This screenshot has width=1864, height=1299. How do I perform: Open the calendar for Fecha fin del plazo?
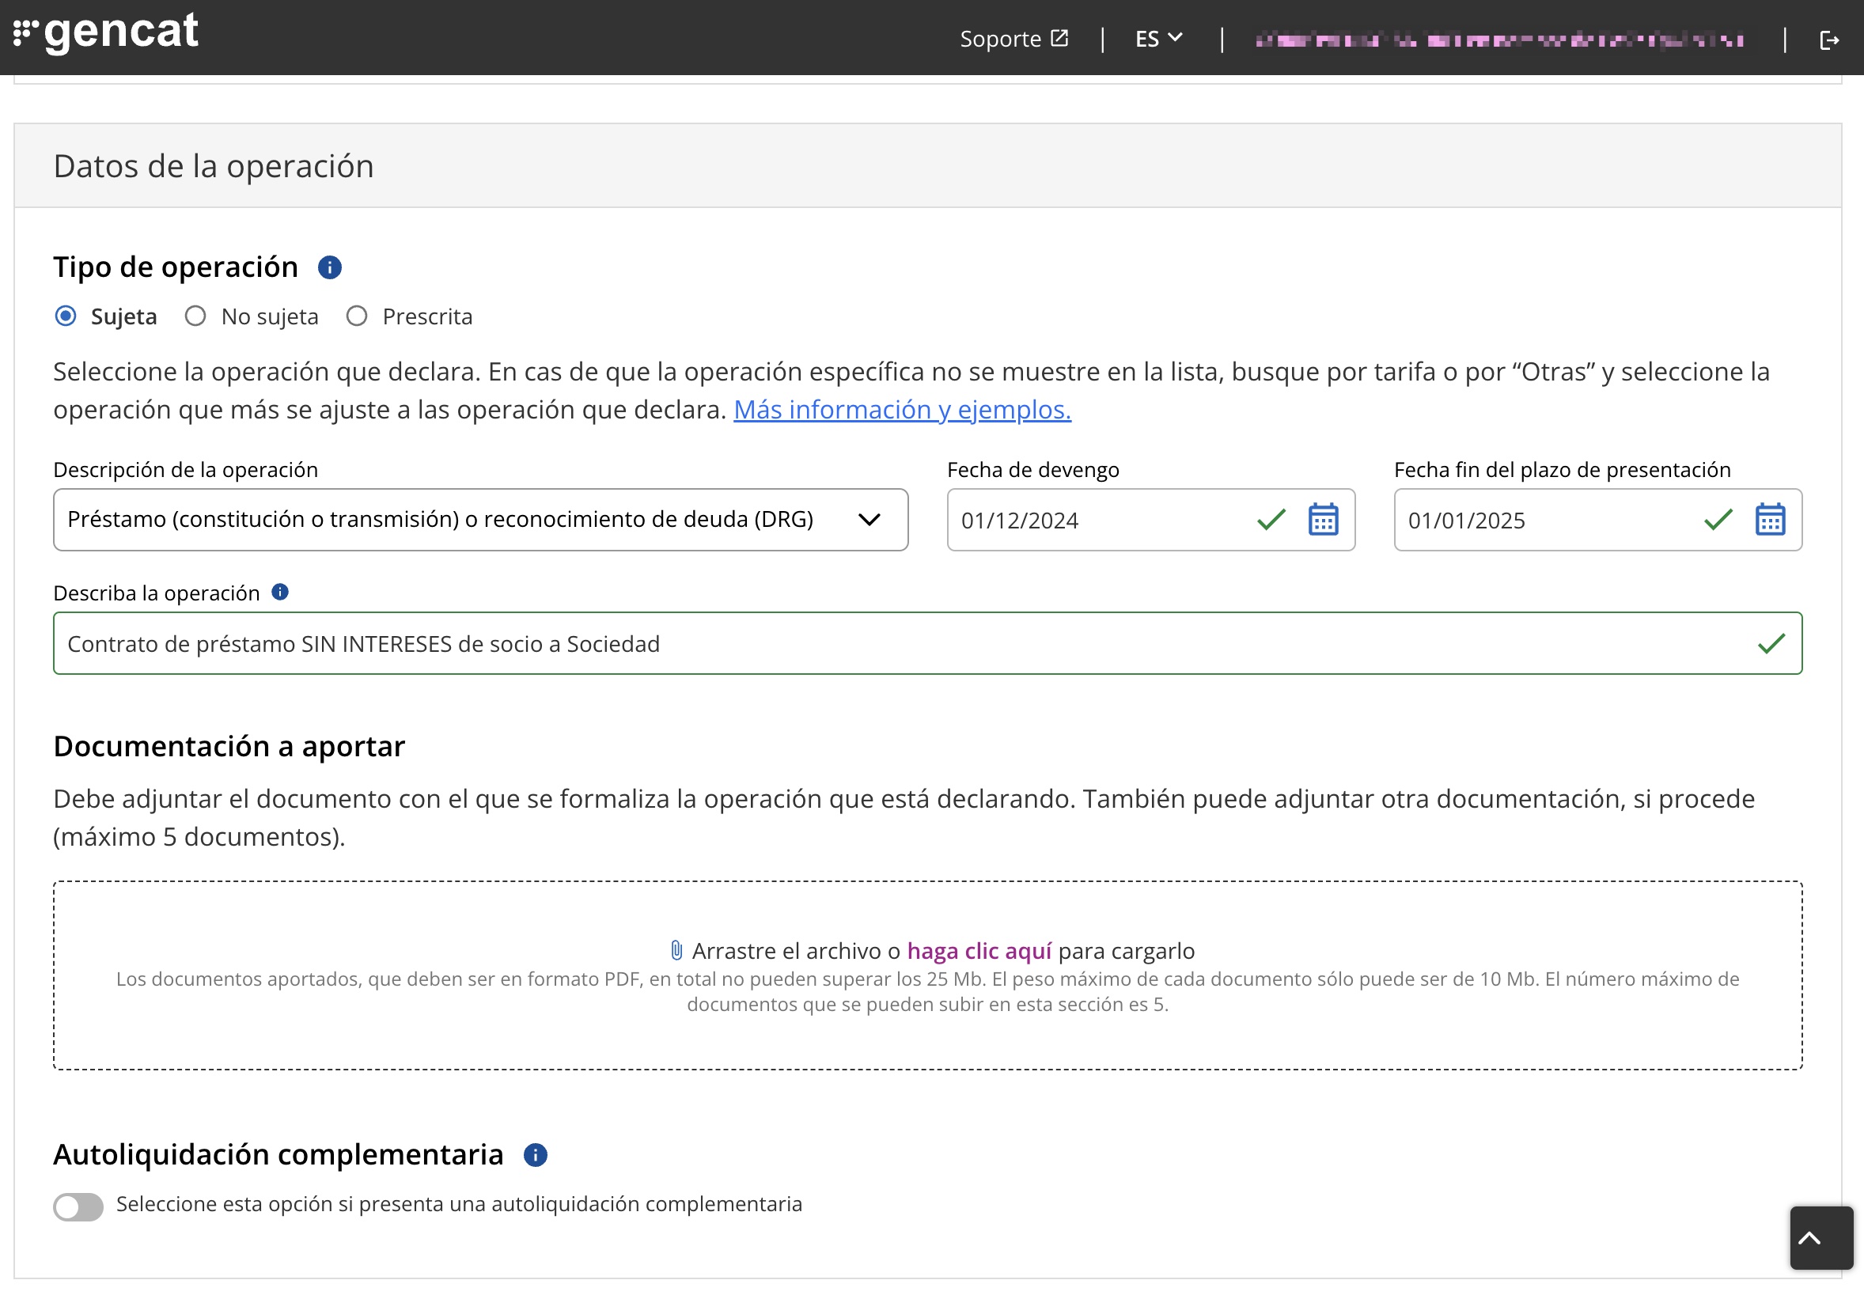1769,520
